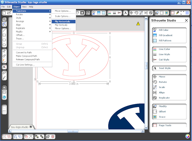This screenshot has height=141, width=192.
Task: Select the Curve shape tool
Action: pyautogui.click(x=4, y=56)
